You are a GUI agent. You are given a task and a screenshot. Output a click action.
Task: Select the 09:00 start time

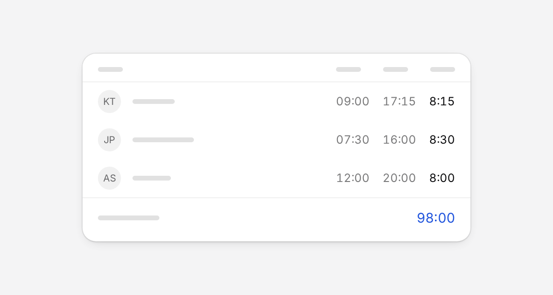pos(353,102)
